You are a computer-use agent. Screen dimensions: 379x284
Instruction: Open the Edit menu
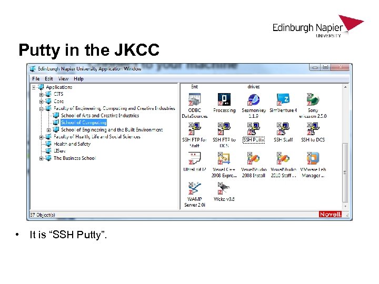coord(48,79)
